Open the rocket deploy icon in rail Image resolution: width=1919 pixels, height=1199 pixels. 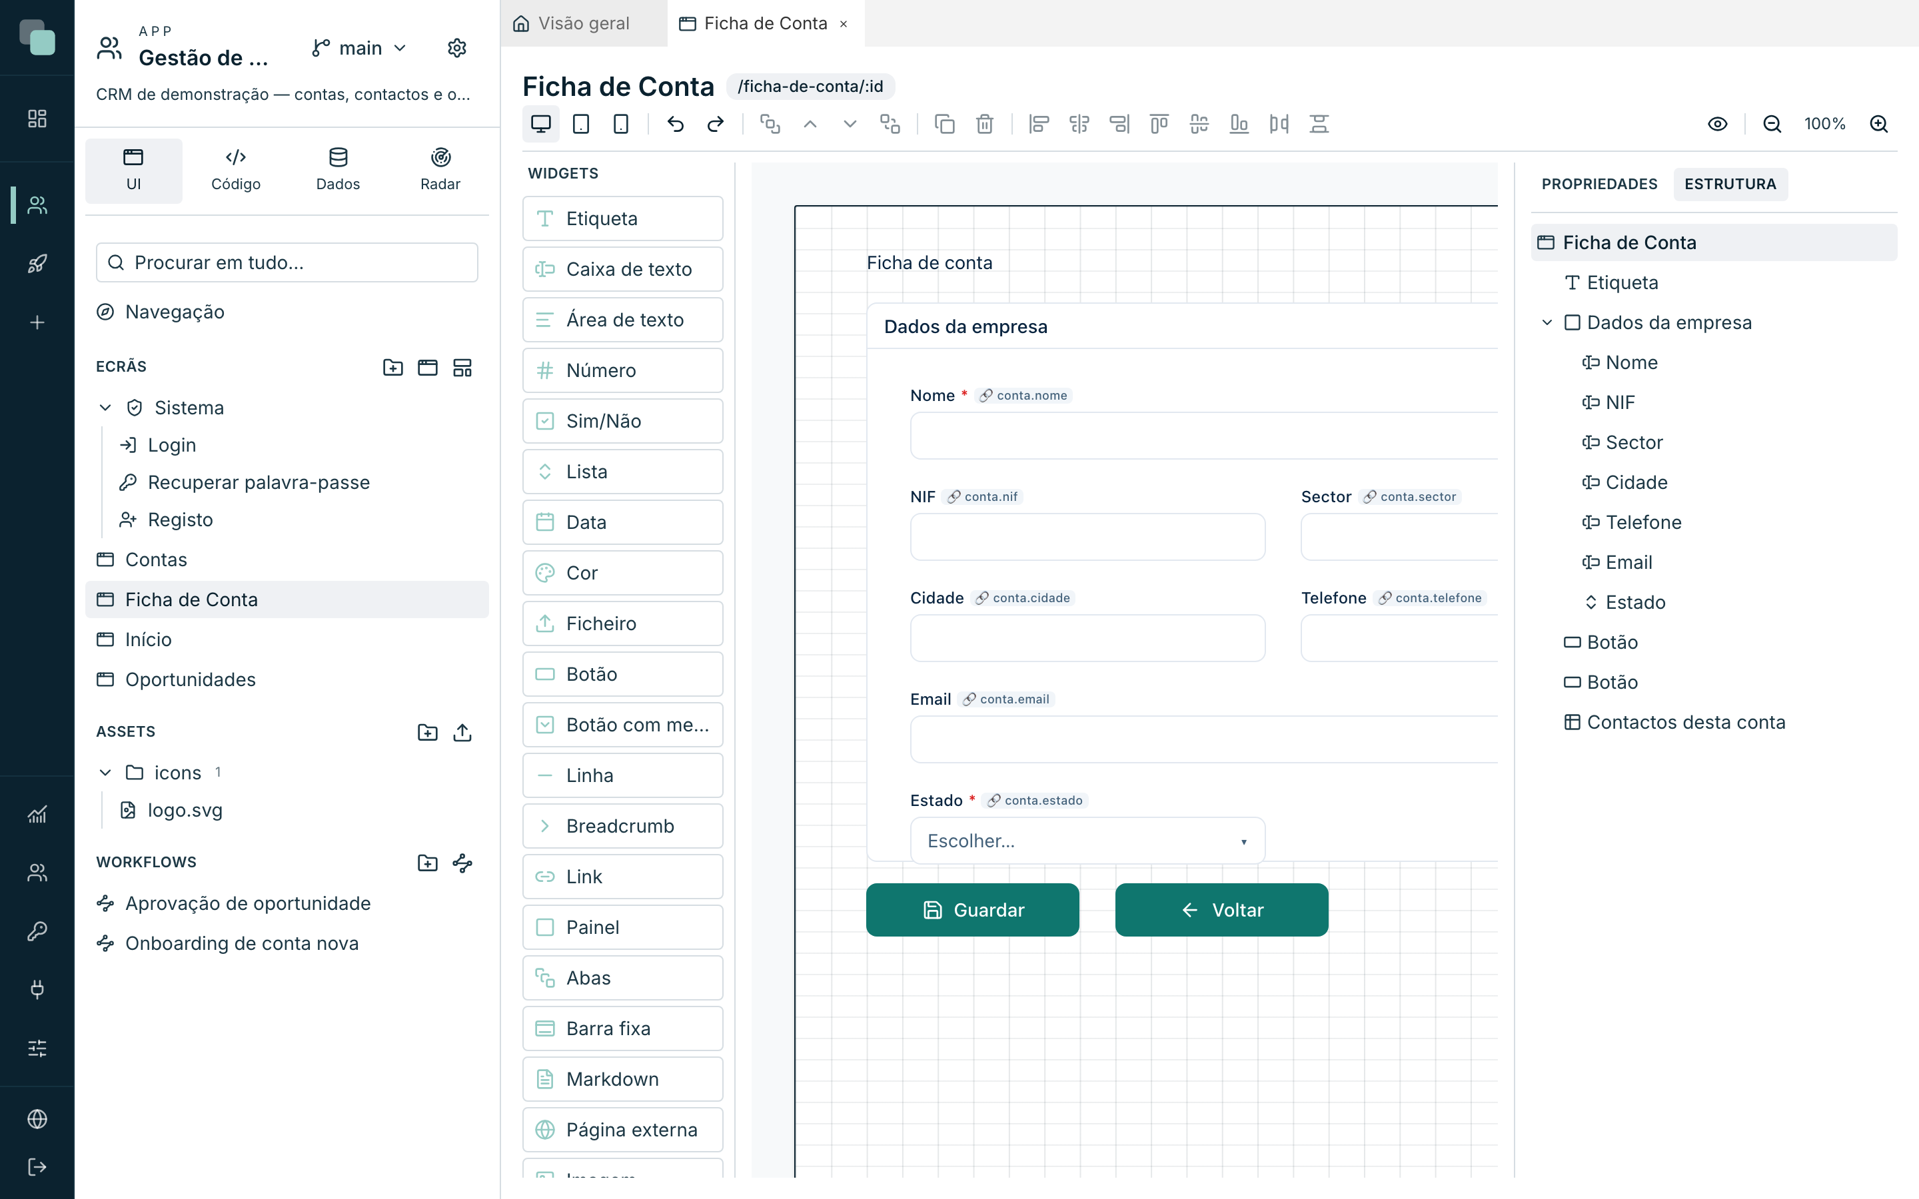pos(37,263)
